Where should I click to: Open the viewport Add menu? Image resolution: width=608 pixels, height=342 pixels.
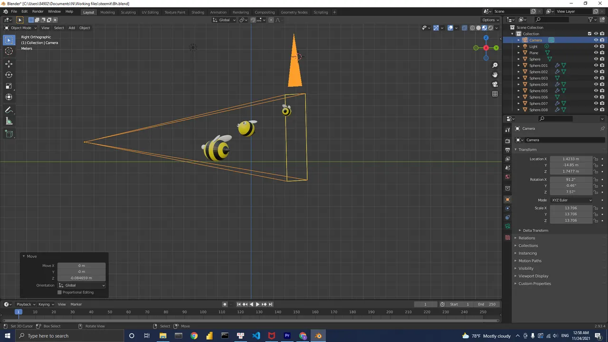tap(72, 28)
